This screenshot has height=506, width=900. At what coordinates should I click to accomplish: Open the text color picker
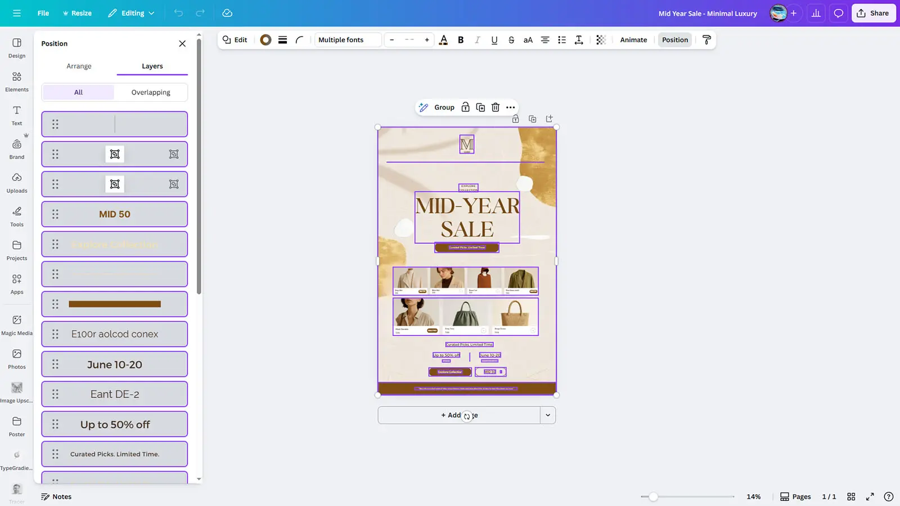pyautogui.click(x=443, y=40)
